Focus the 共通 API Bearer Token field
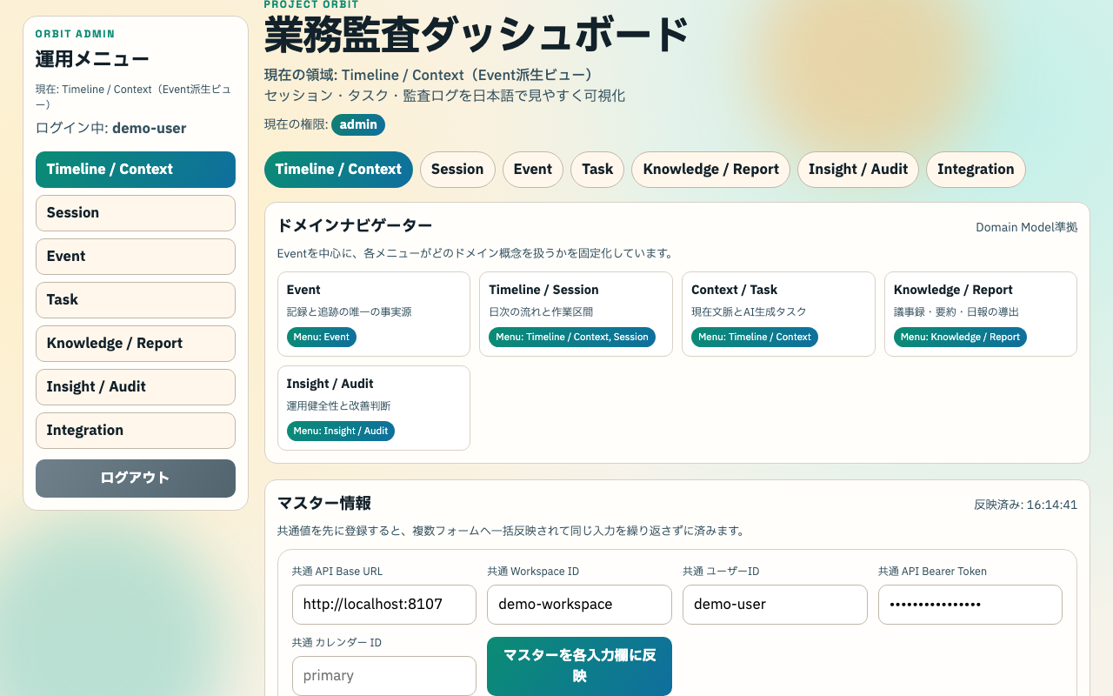Viewport: 1113px width, 696px height. tap(970, 605)
